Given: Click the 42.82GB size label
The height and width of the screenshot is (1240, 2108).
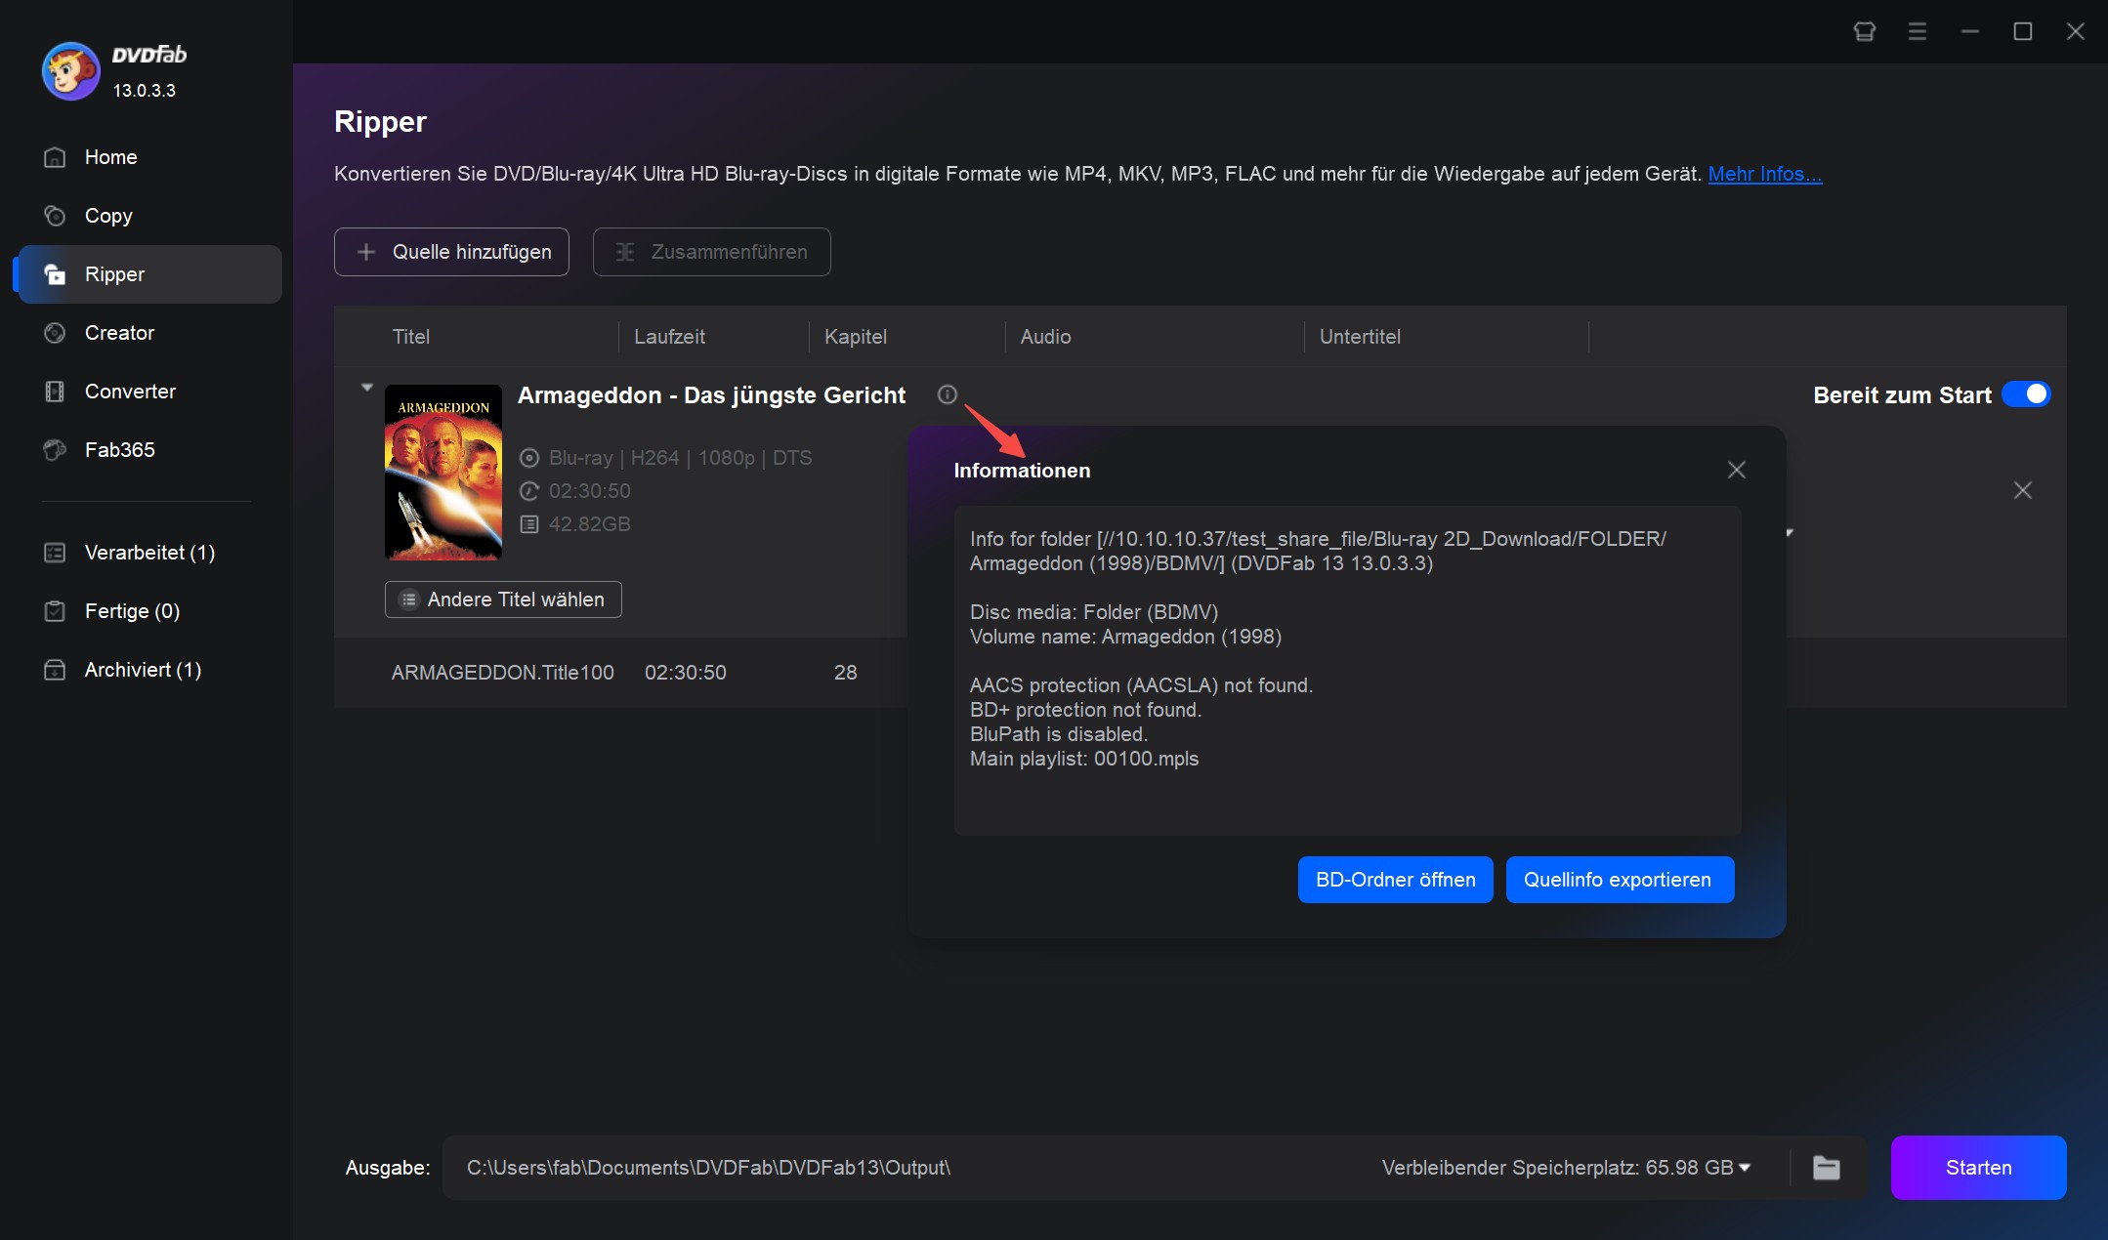Looking at the screenshot, I should [x=589, y=524].
